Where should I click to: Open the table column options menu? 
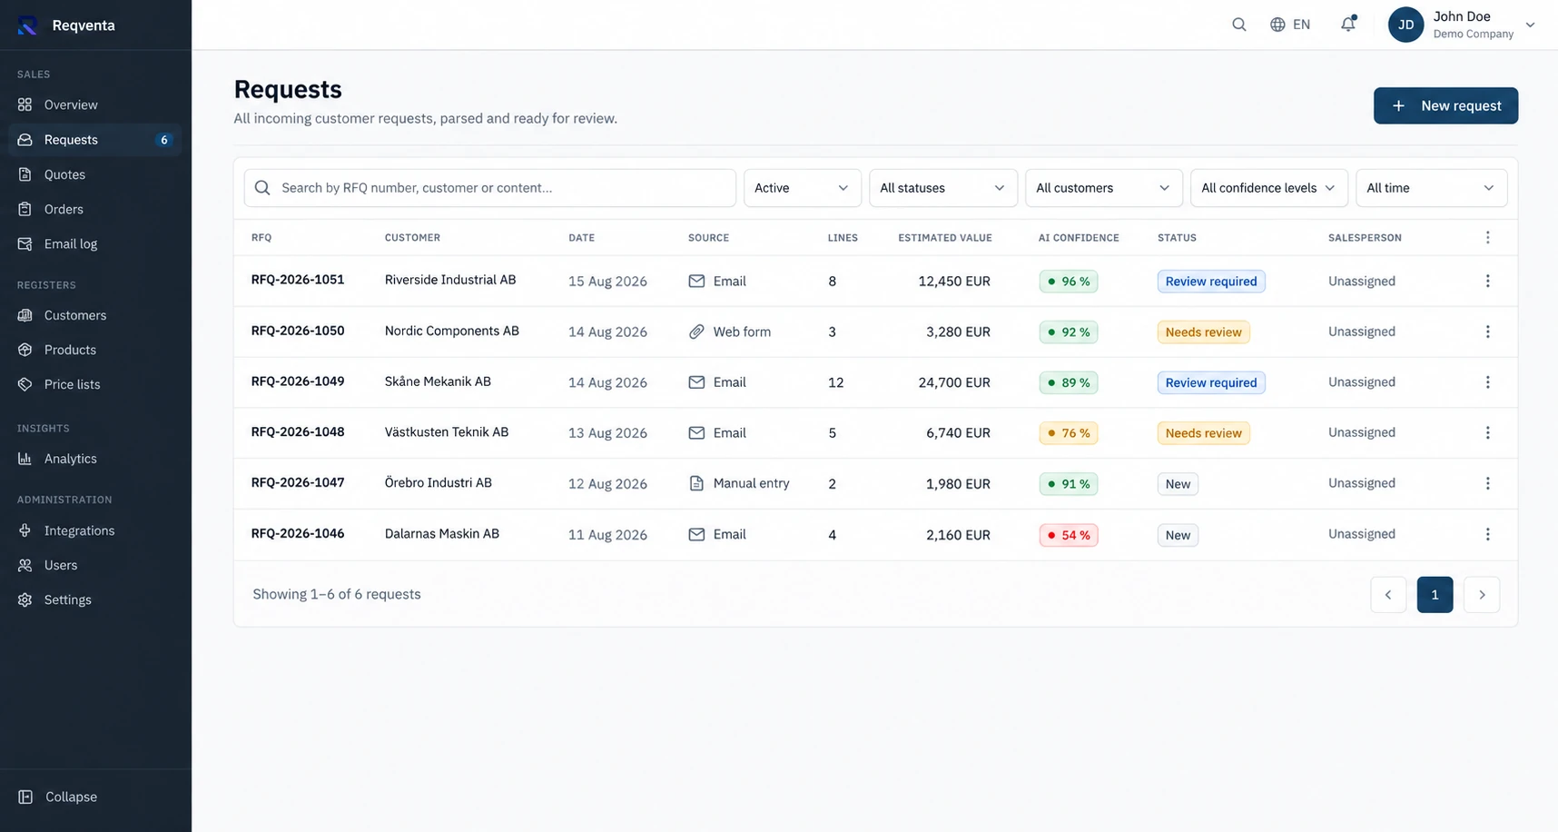pos(1487,237)
